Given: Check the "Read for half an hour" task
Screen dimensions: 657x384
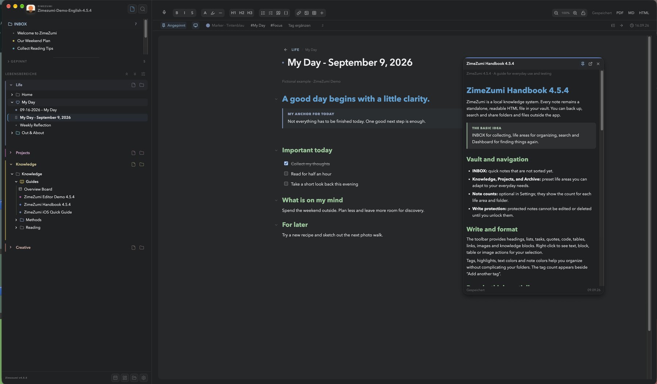Looking at the screenshot, I should (286, 174).
